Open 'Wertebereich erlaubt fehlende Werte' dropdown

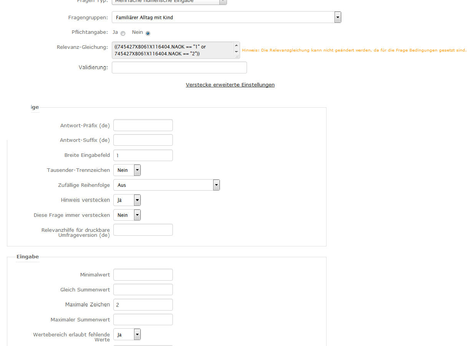[127, 335]
